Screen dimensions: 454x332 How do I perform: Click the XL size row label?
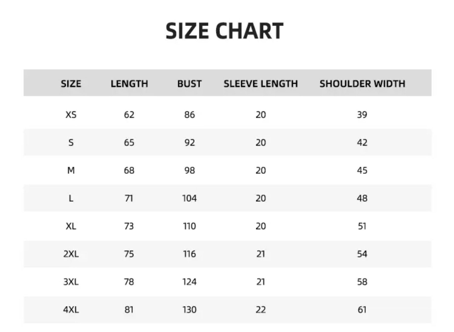pos(71,226)
